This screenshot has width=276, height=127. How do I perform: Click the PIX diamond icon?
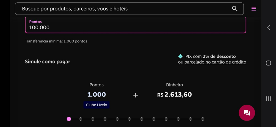click(180, 56)
